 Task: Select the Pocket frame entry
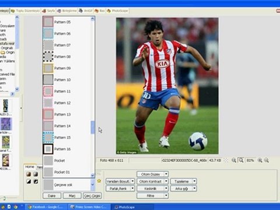[x=66, y=160]
